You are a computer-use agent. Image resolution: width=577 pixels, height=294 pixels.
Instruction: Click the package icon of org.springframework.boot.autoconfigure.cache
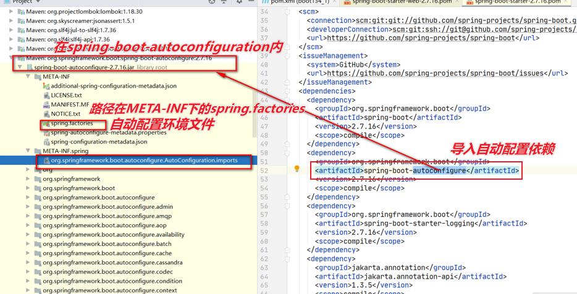38,253
